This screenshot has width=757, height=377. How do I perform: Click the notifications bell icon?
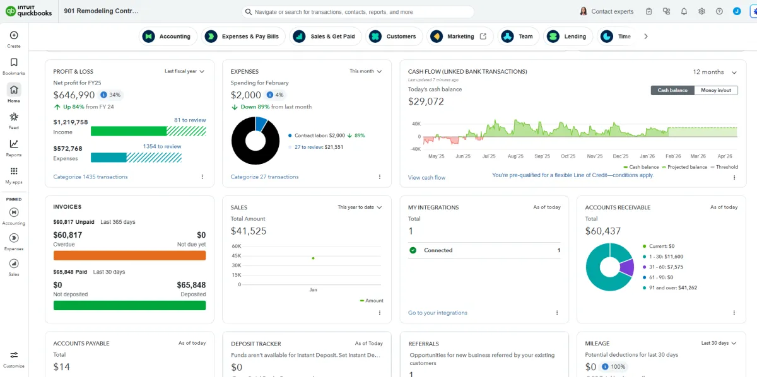[684, 11]
